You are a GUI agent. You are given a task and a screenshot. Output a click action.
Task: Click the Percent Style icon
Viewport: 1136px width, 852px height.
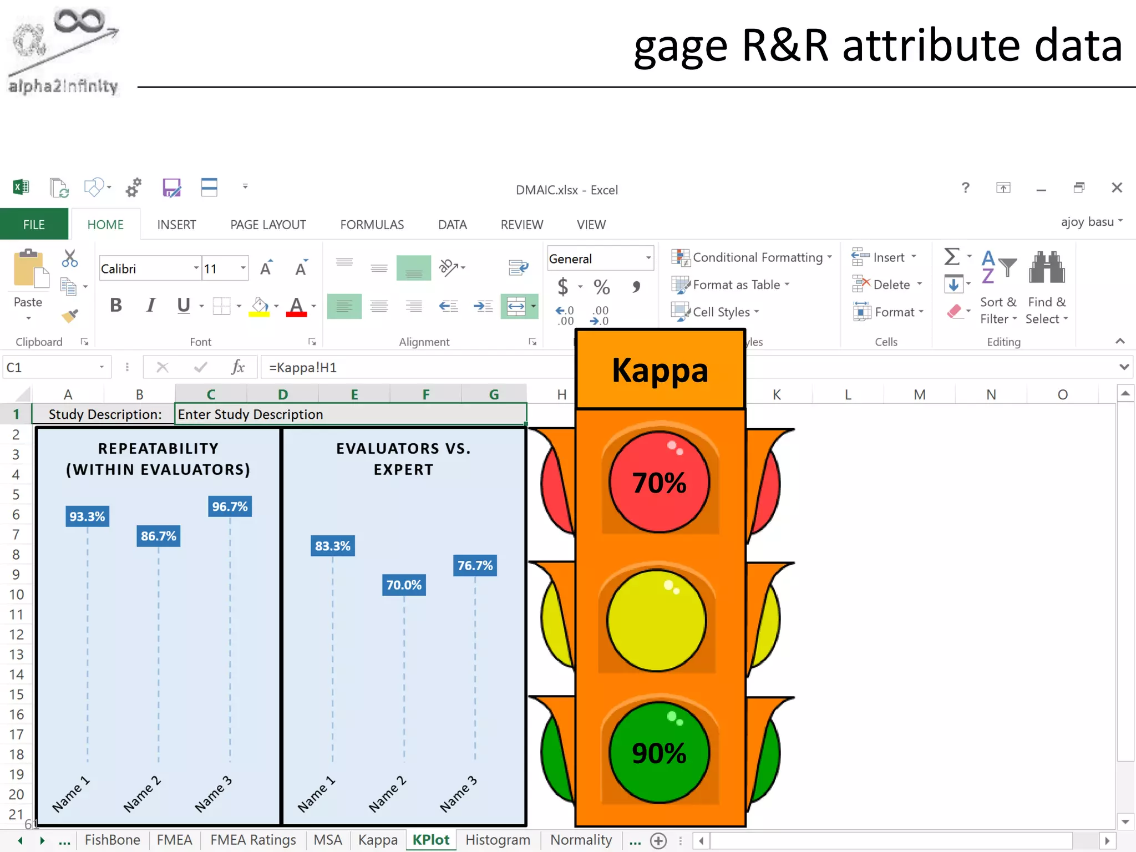pyautogui.click(x=601, y=287)
